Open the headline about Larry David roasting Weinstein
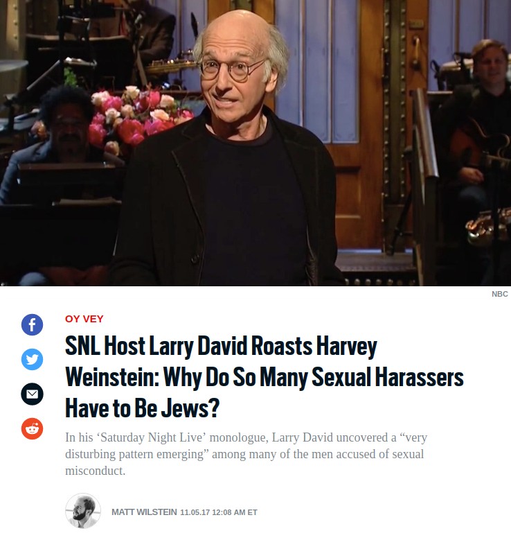Screen dimensions: 511x540 265,377
